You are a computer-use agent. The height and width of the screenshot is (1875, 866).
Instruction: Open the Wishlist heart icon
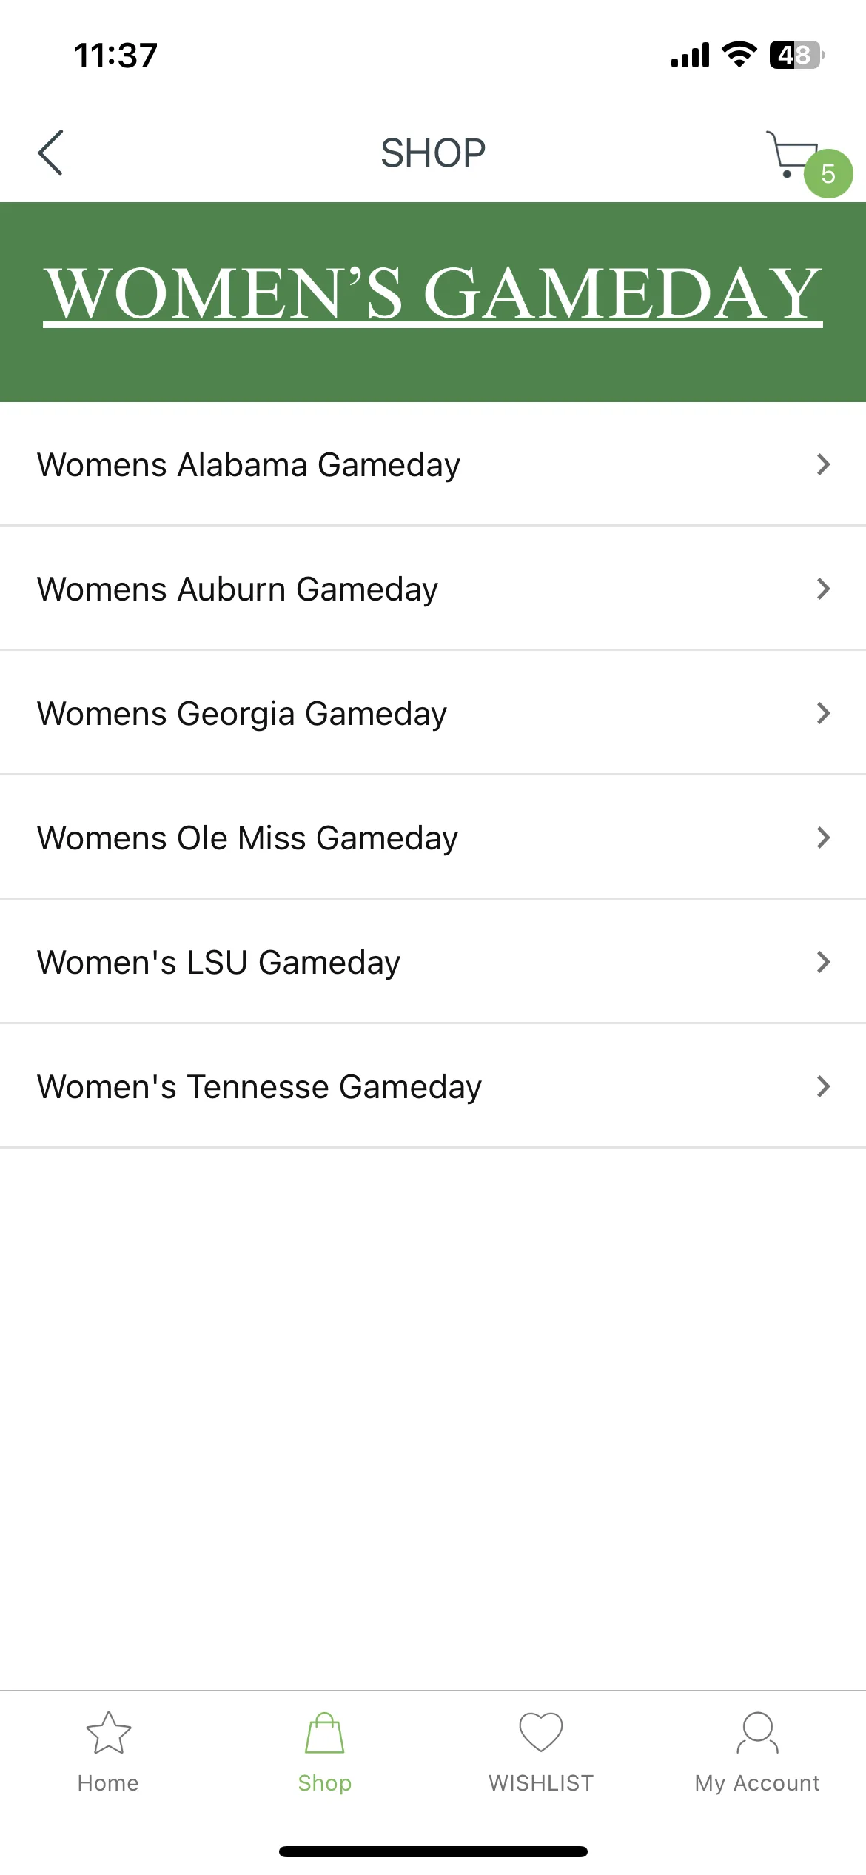point(541,1733)
